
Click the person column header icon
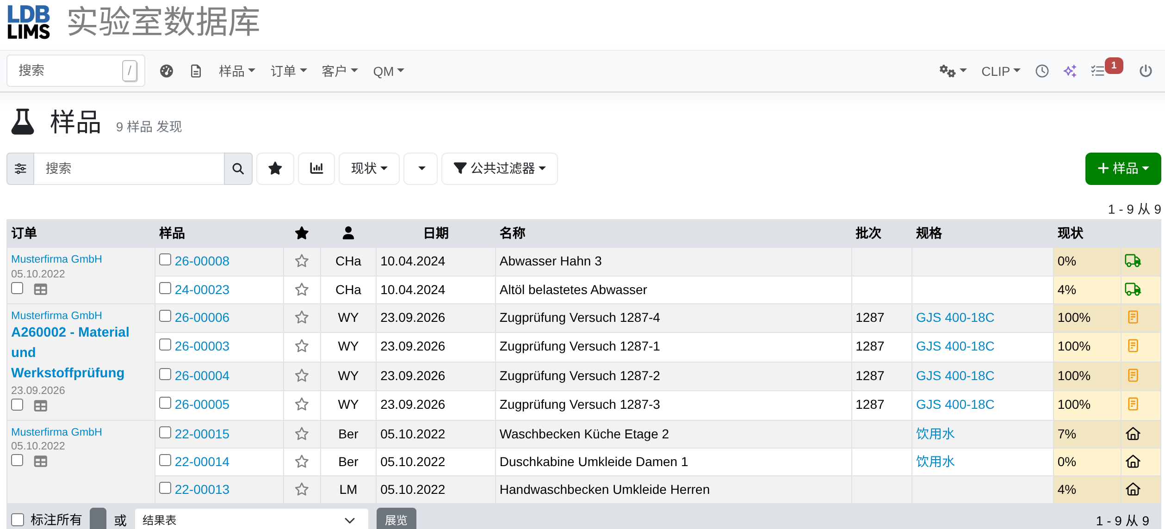coord(348,233)
